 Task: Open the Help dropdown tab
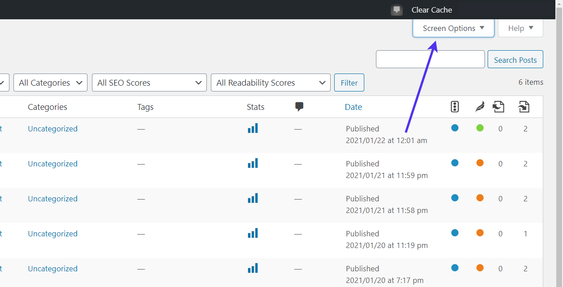point(520,28)
